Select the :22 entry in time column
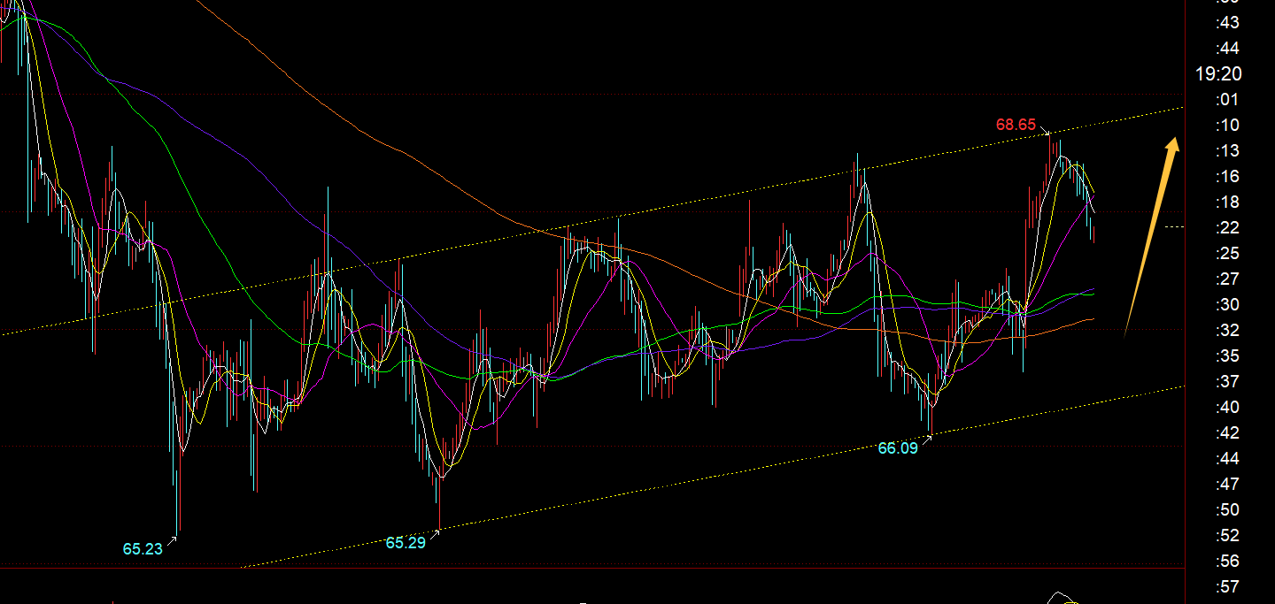Viewport: 1275px width, 604px height. click(x=1227, y=228)
